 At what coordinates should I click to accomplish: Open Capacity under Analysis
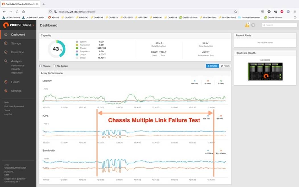[x=16, y=69]
